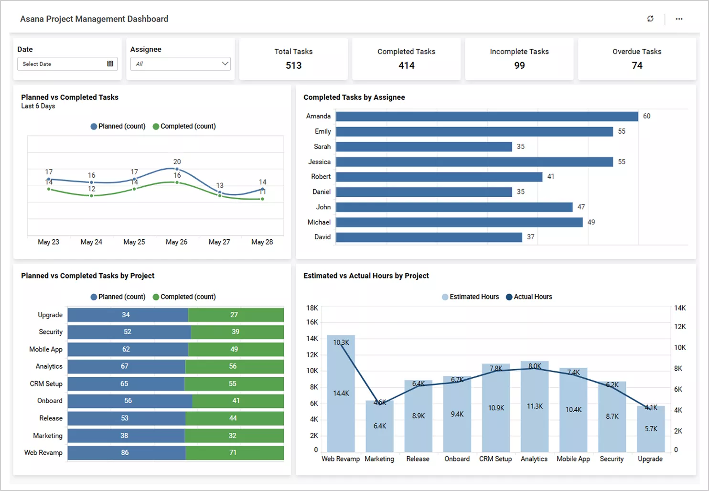This screenshot has height=491, width=709.
Task: Select Onboard planned segment showing 56
Action: [x=130, y=401]
